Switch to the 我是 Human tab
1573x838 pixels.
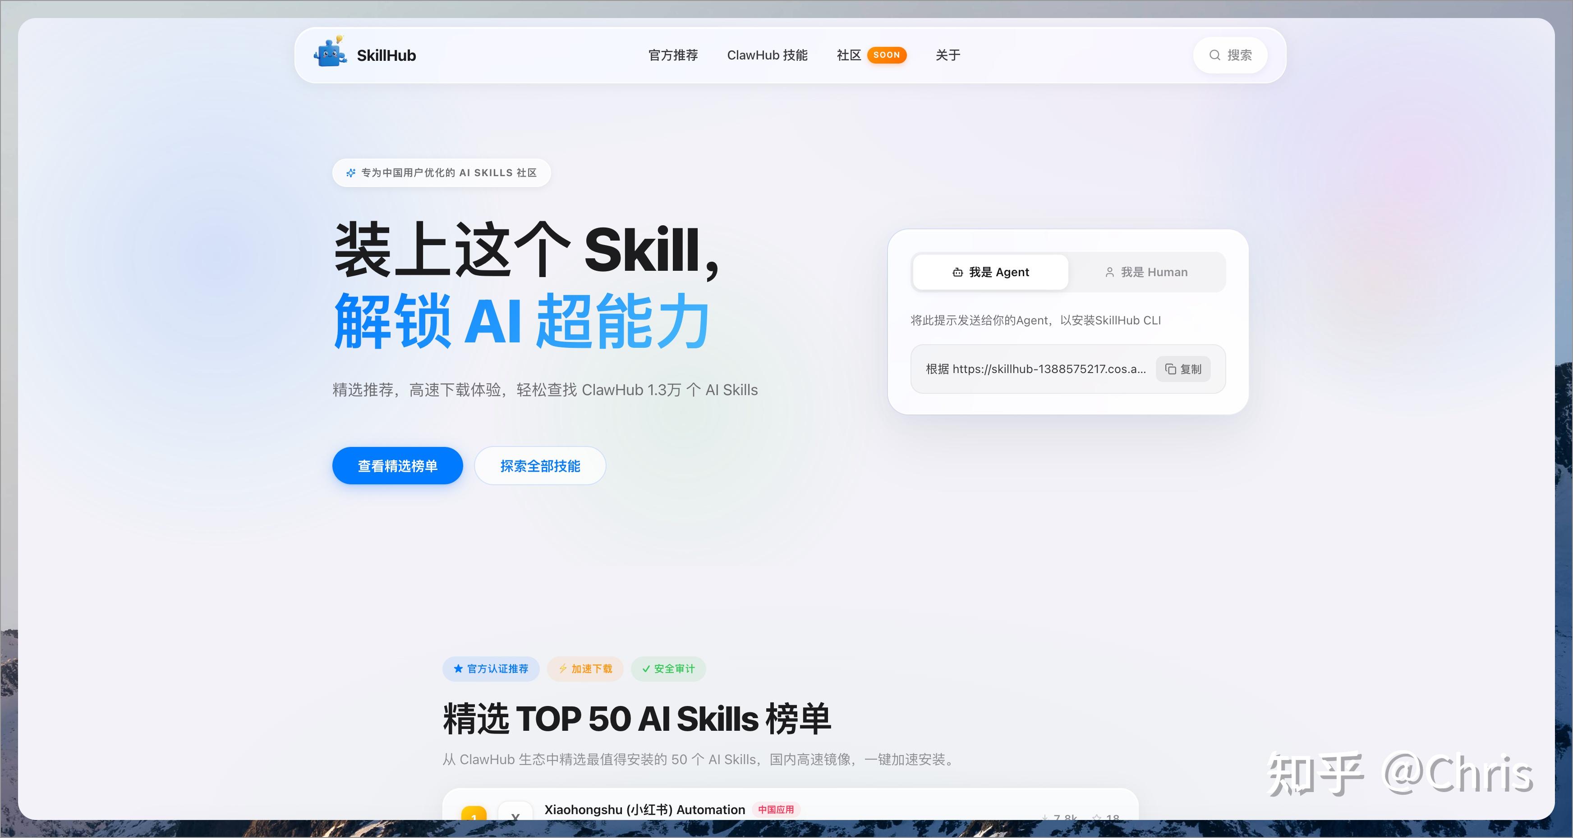[x=1146, y=272]
